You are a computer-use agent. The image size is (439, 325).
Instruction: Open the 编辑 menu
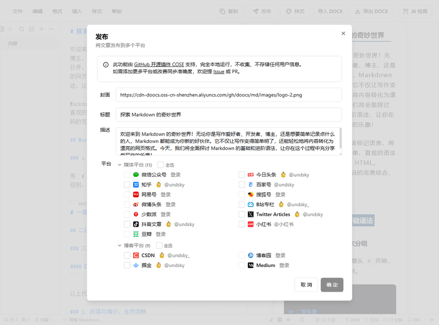click(38, 11)
